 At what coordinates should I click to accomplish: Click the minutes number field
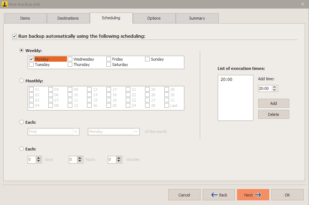tap(112, 159)
